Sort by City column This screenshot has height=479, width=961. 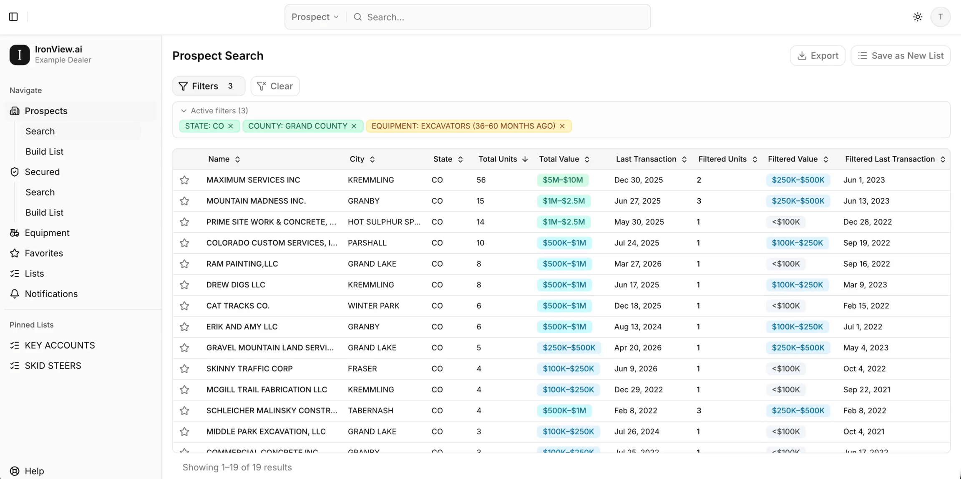point(362,159)
